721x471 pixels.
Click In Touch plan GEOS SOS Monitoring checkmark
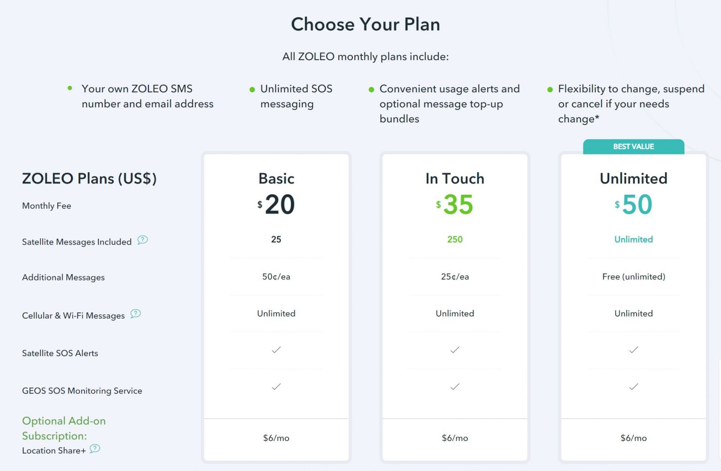(455, 387)
